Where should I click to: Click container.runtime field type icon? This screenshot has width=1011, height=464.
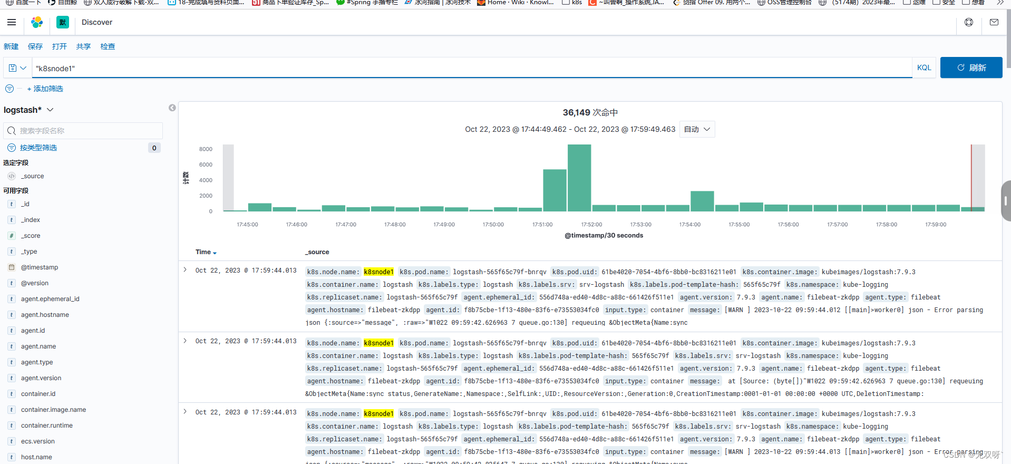pos(12,426)
